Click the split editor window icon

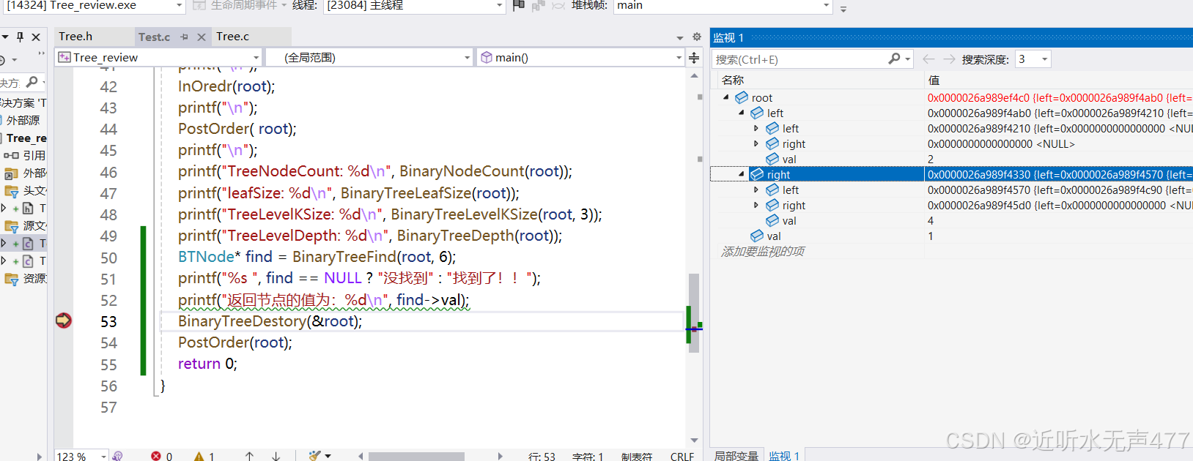coord(694,57)
